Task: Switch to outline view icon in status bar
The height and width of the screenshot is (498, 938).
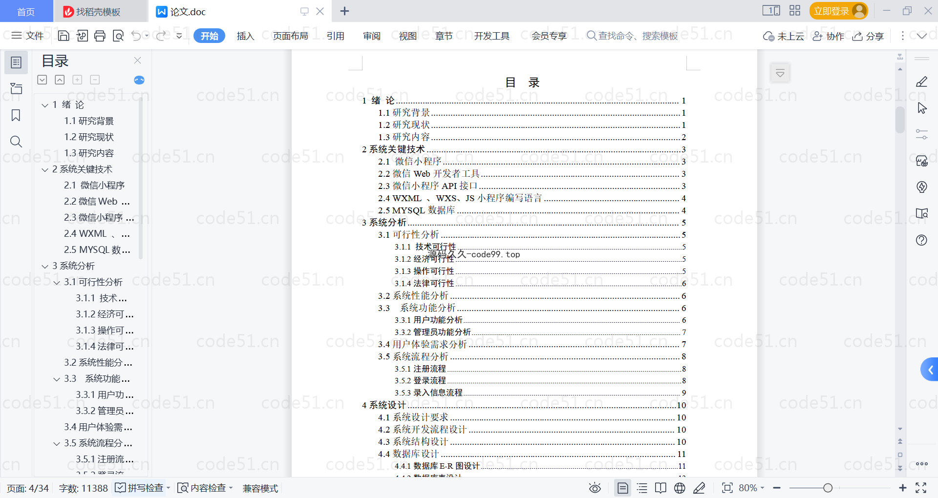Action: [x=642, y=488]
